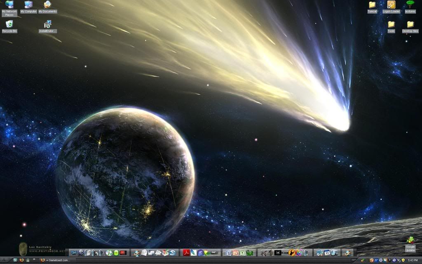
Task: Launch PowerPoint from the dock
Action: (x=235, y=253)
